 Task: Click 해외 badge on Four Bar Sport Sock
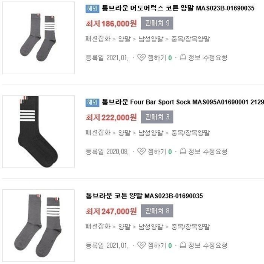(92, 103)
